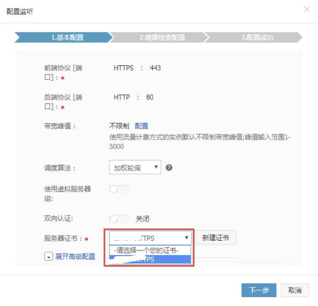318x306 pixels.
Task: Open the 服务器证书 certificate dropdown
Action: coord(149,238)
